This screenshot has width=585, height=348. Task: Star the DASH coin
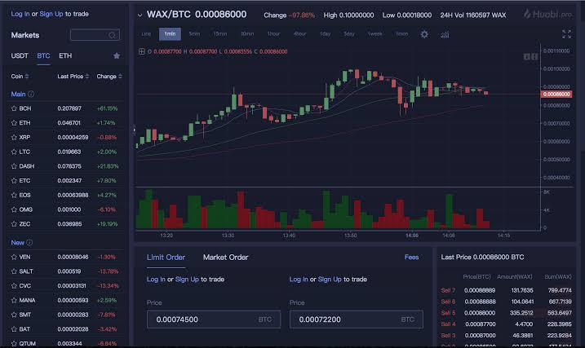(14, 166)
